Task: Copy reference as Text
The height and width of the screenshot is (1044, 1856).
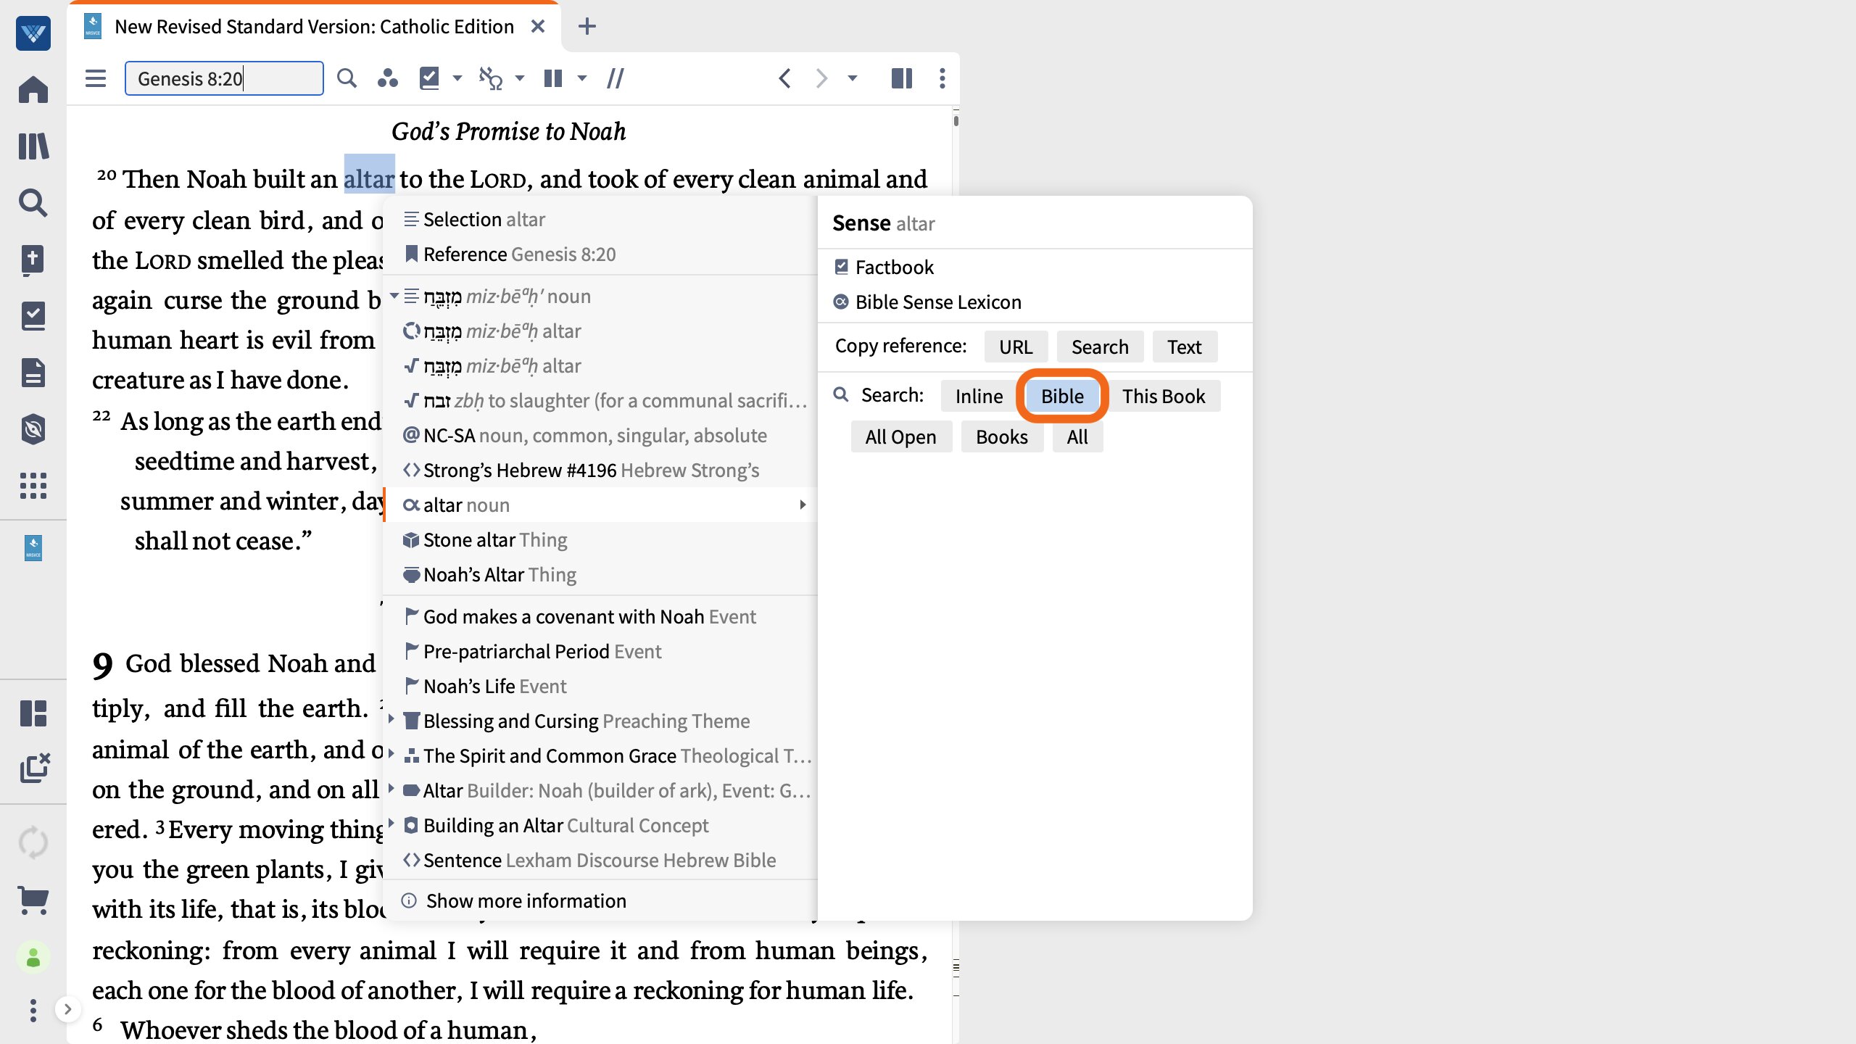Action: click(1185, 347)
